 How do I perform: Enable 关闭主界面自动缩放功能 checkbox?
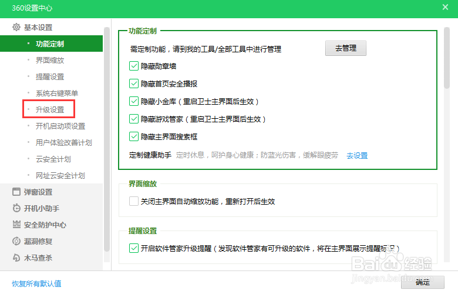click(x=134, y=201)
